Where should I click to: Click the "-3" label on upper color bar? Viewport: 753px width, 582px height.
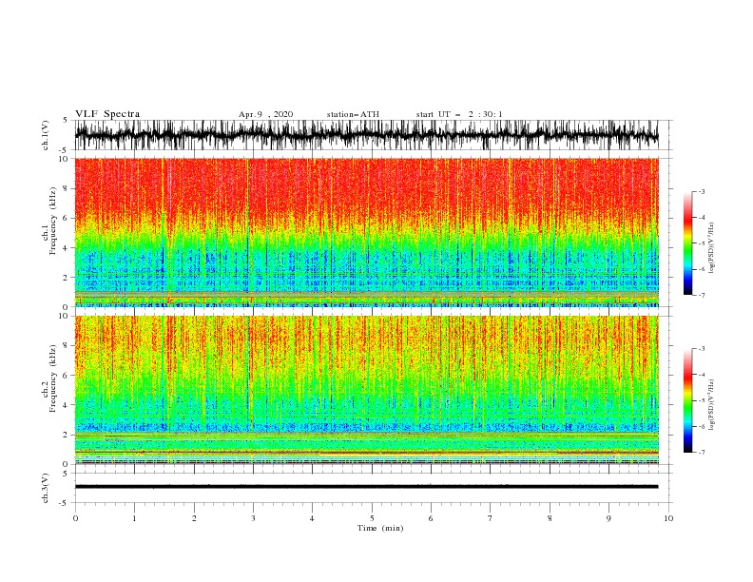[702, 191]
